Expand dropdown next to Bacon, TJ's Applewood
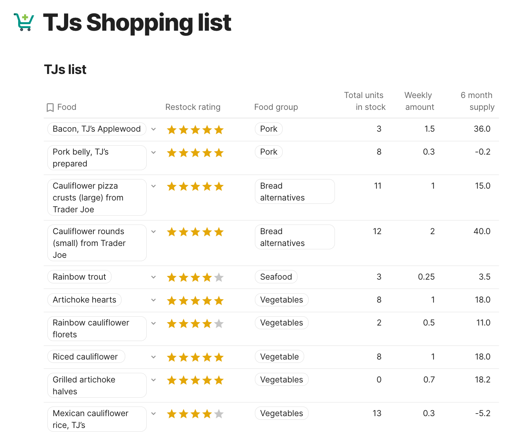532x435 pixels. point(153,129)
